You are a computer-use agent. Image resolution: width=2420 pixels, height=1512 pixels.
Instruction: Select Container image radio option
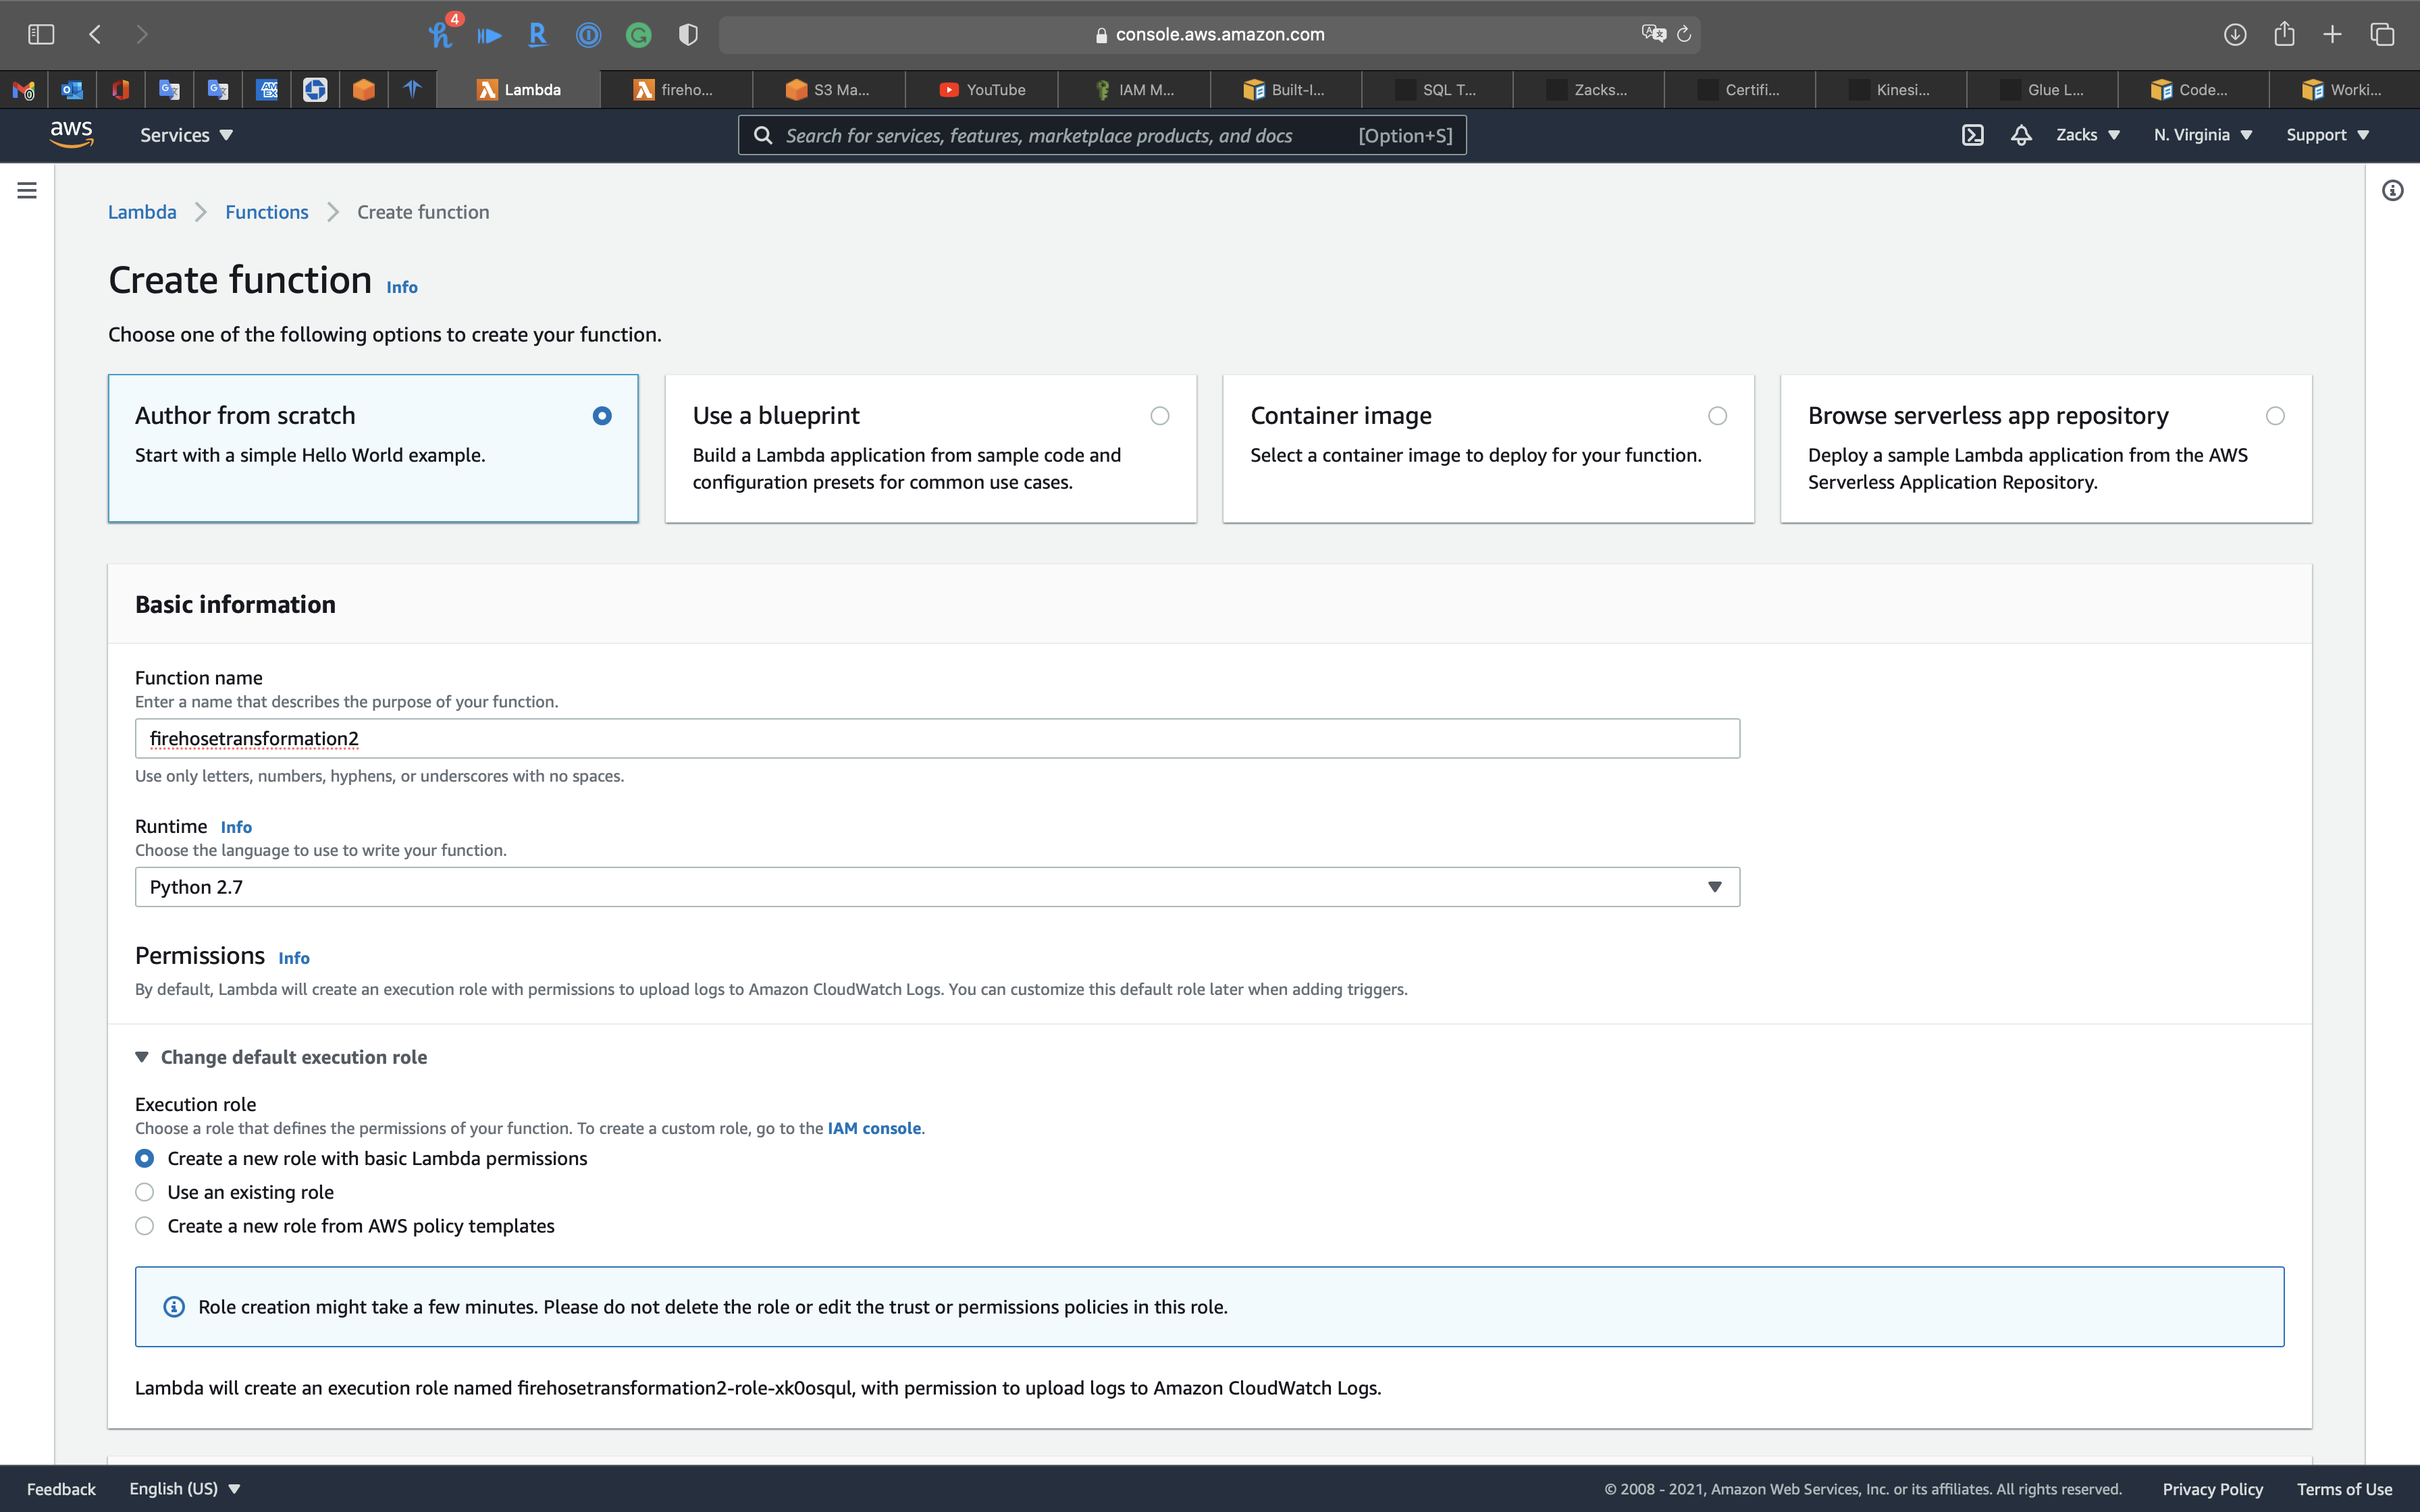1717,416
